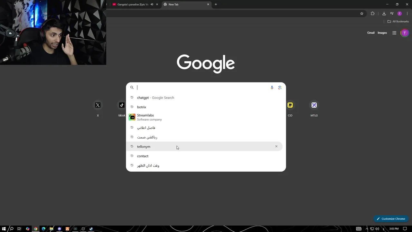Open Task View on the taskbar

pyautogui.click(x=19, y=229)
